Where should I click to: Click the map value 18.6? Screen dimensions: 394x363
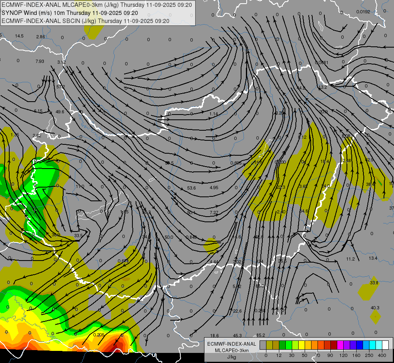tap(215, 336)
